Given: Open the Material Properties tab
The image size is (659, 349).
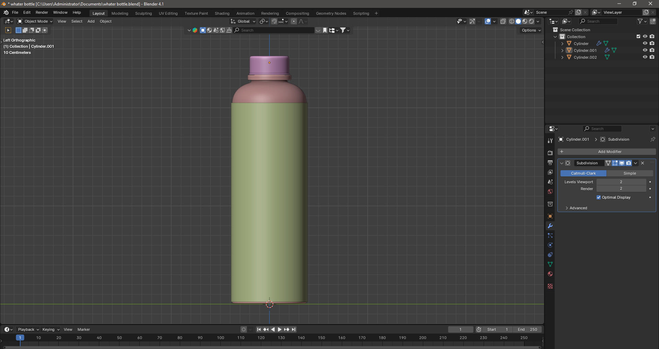Looking at the screenshot, I should [550, 274].
